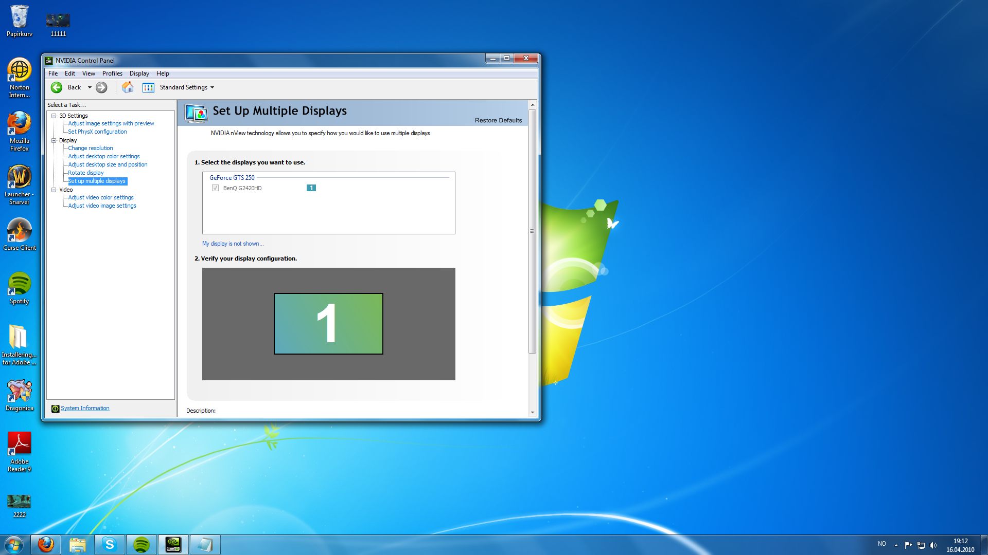Open the Standard Settings dropdown
988x555 pixels.
(x=187, y=87)
